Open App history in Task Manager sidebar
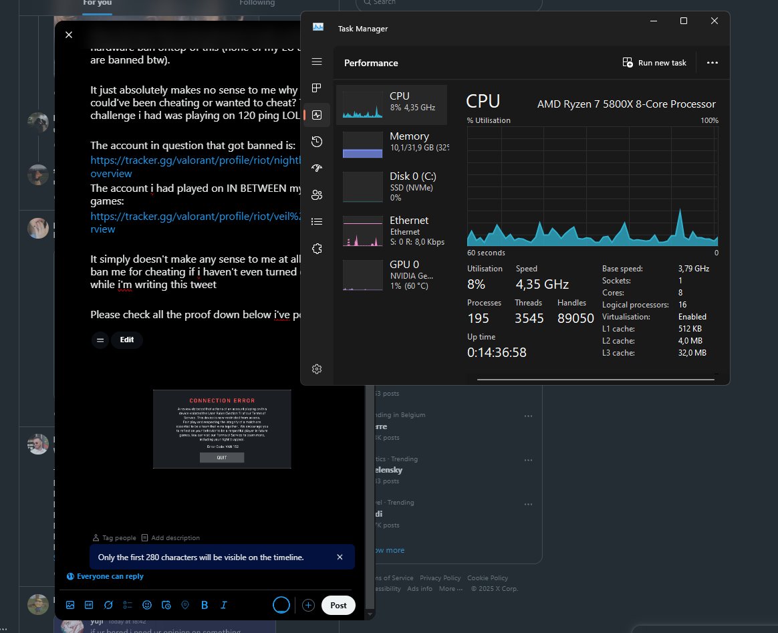The height and width of the screenshot is (633, 778). tap(317, 142)
